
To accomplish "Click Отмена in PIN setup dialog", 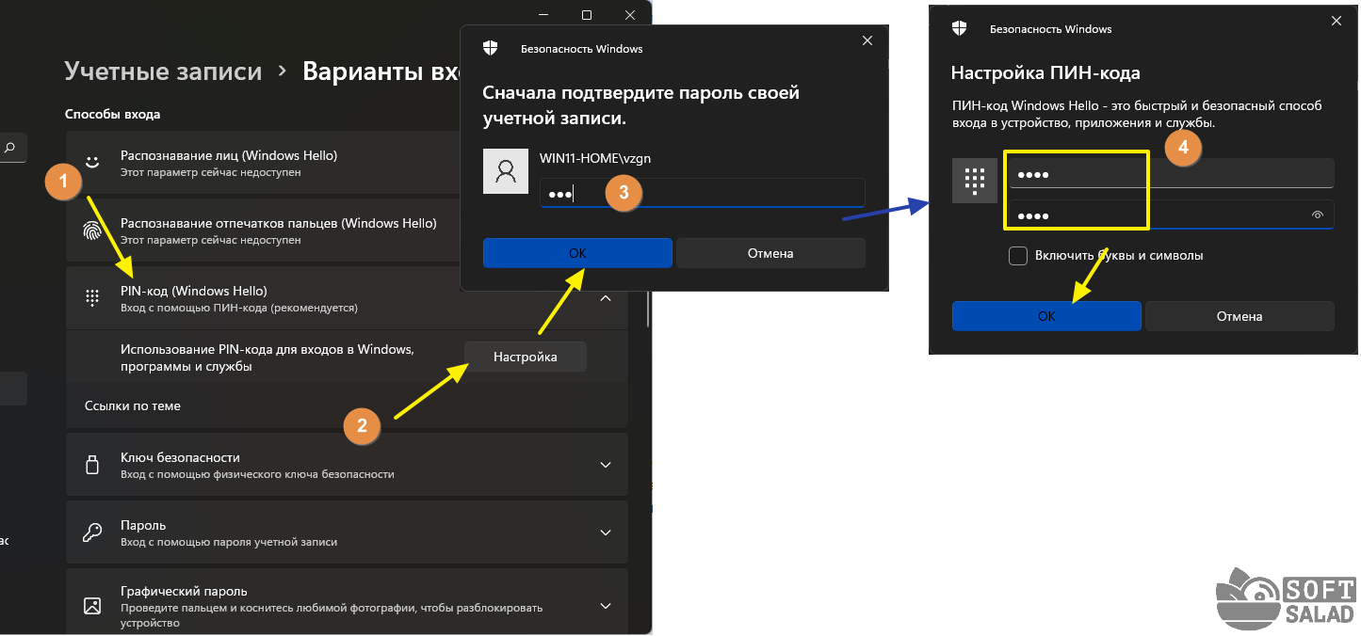I will [1239, 316].
